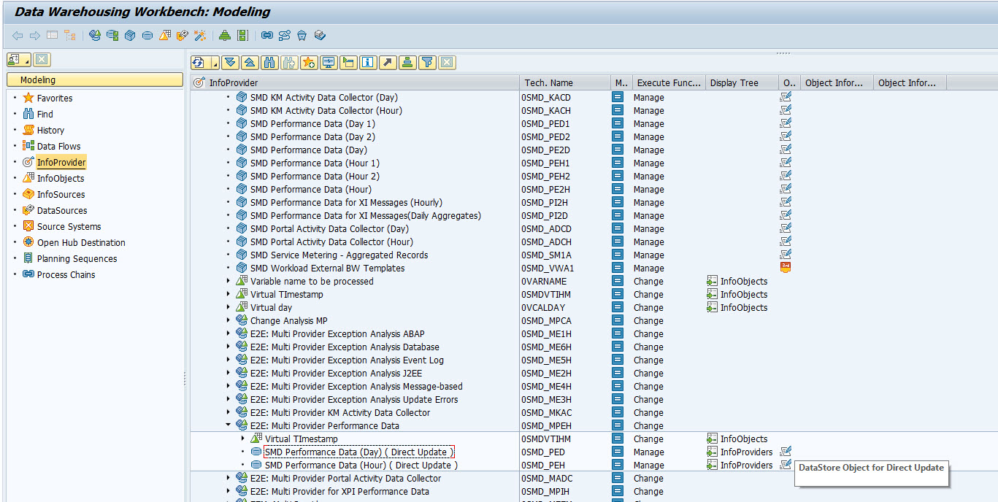The height and width of the screenshot is (502, 998).
Task: Click InfoProviders link in the 0SMD_PED row
Action: coord(746,452)
